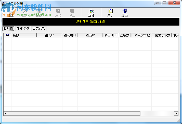Click the pin icon column header

click(7, 35)
